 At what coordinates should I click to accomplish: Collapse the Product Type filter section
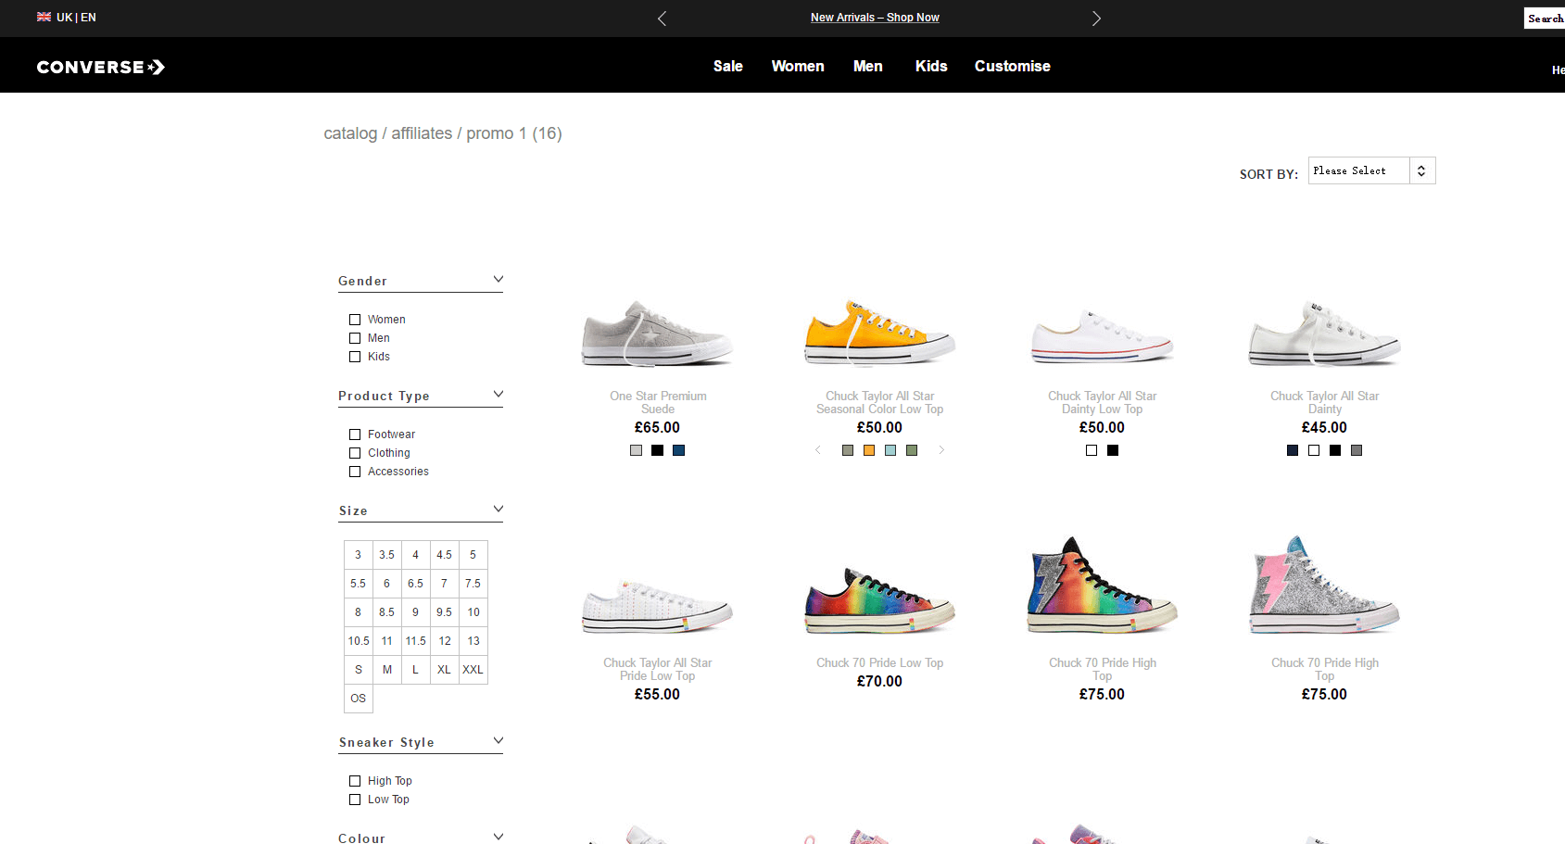click(x=499, y=395)
